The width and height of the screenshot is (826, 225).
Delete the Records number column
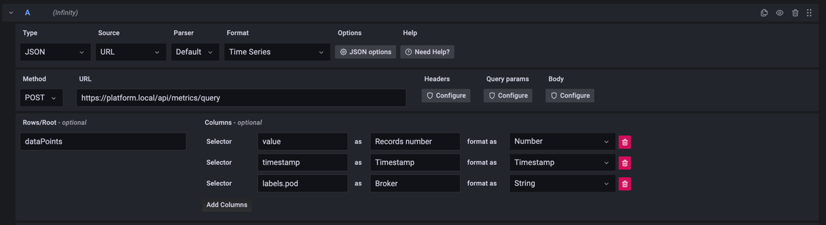pyautogui.click(x=625, y=142)
